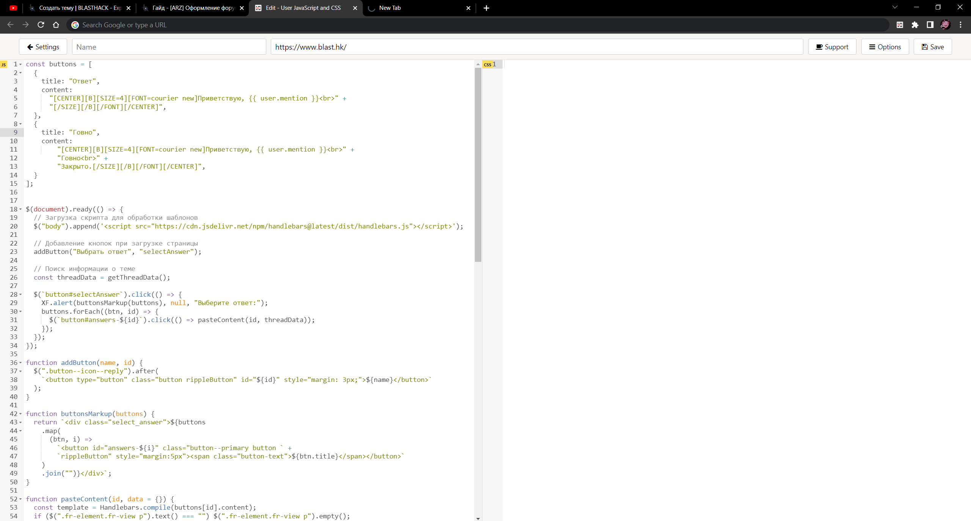Viewport: 971px width, 521px height.
Task: Click "selectAnswer" string on line 23
Action: 167,252
